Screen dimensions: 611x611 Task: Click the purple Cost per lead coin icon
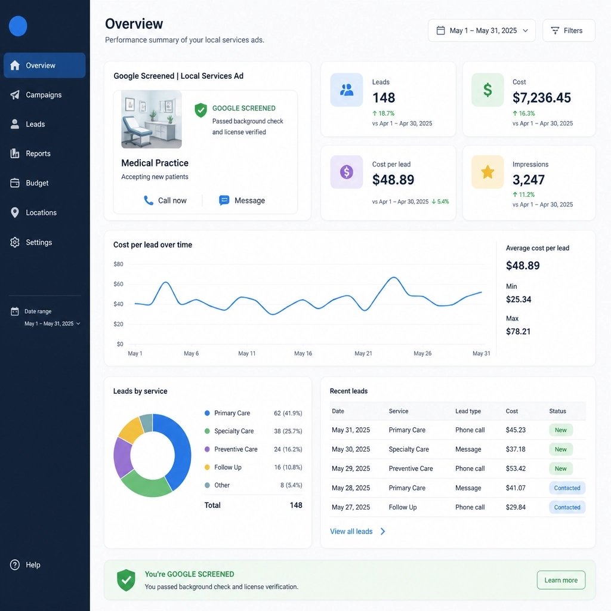pos(347,172)
